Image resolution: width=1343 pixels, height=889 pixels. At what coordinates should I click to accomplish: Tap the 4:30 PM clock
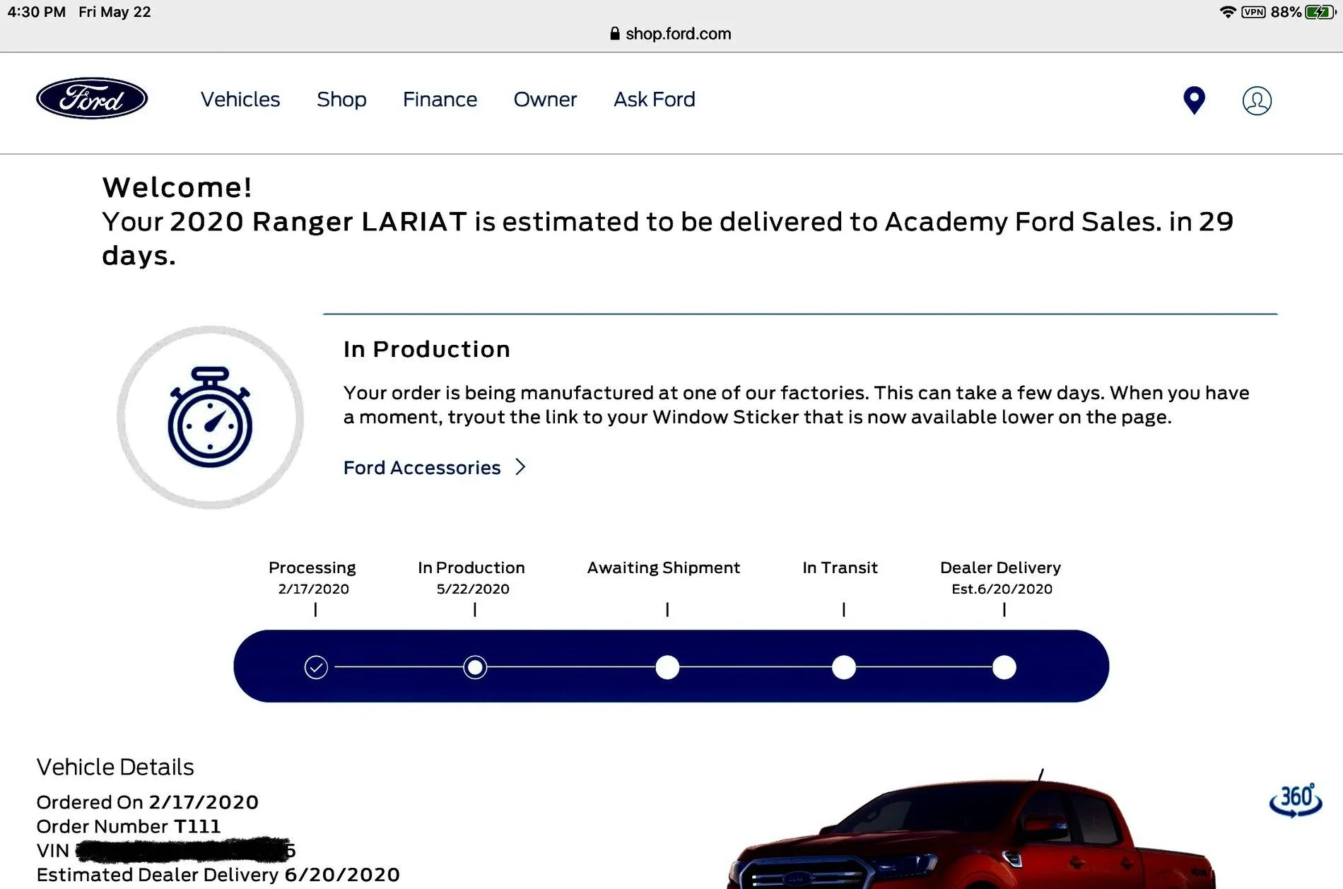click(x=36, y=12)
